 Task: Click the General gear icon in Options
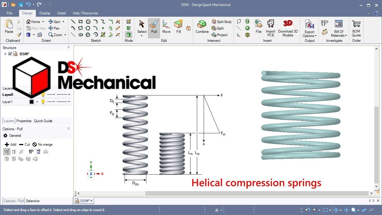tap(5, 136)
